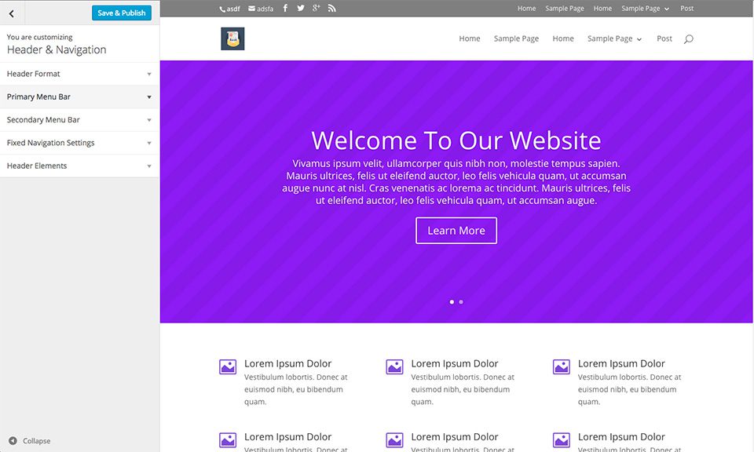The image size is (754, 452).
Task: Open the search icon in the navigation bar
Action: tap(688, 38)
